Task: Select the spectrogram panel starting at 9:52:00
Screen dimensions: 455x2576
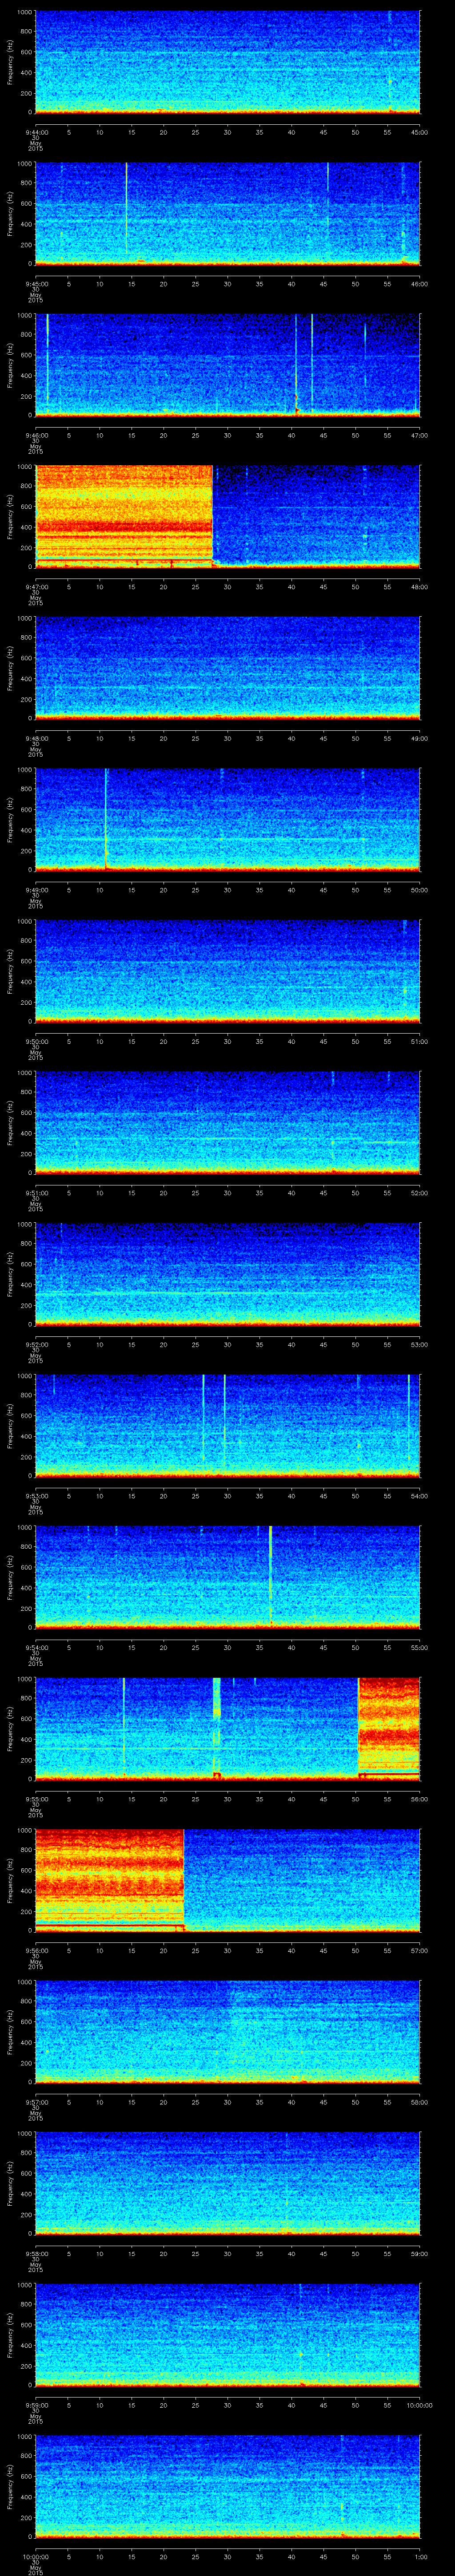Action: tap(227, 1274)
